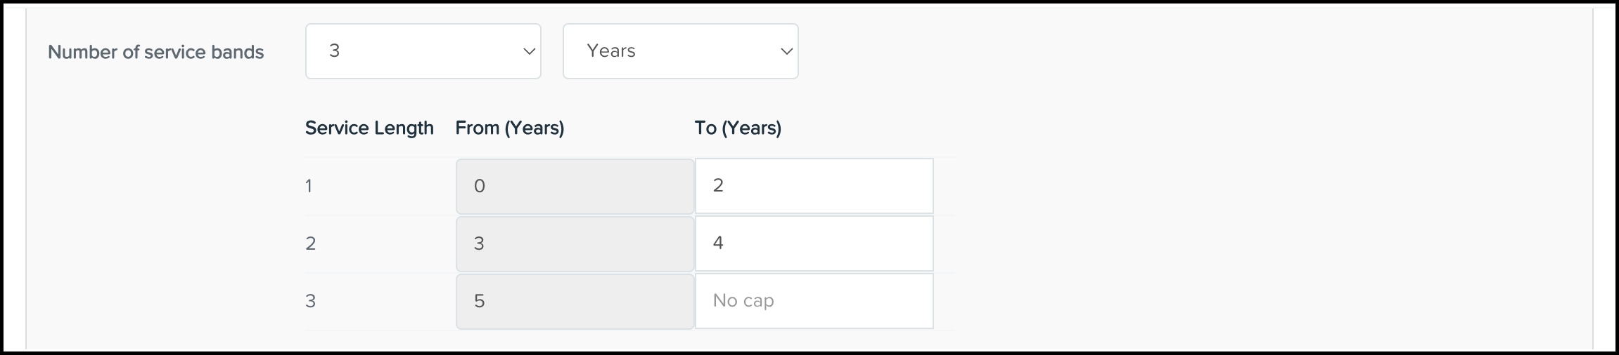Select service length row number 3
This screenshot has width=1619, height=355.
(310, 302)
